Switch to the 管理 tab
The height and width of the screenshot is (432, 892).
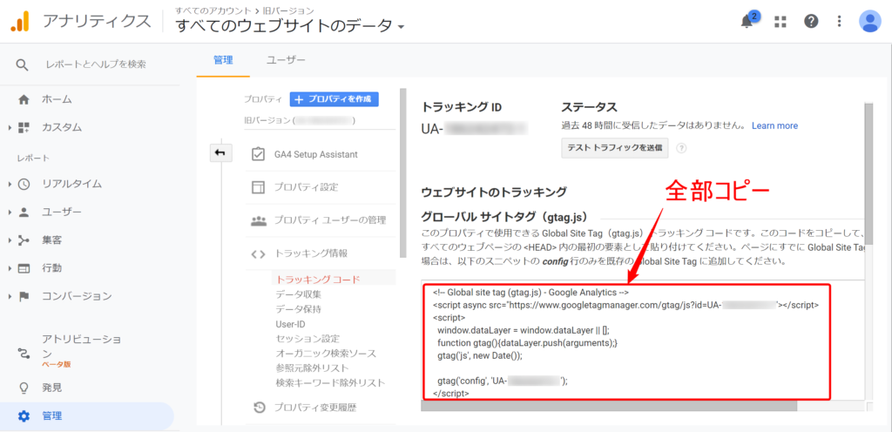pos(223,60)
